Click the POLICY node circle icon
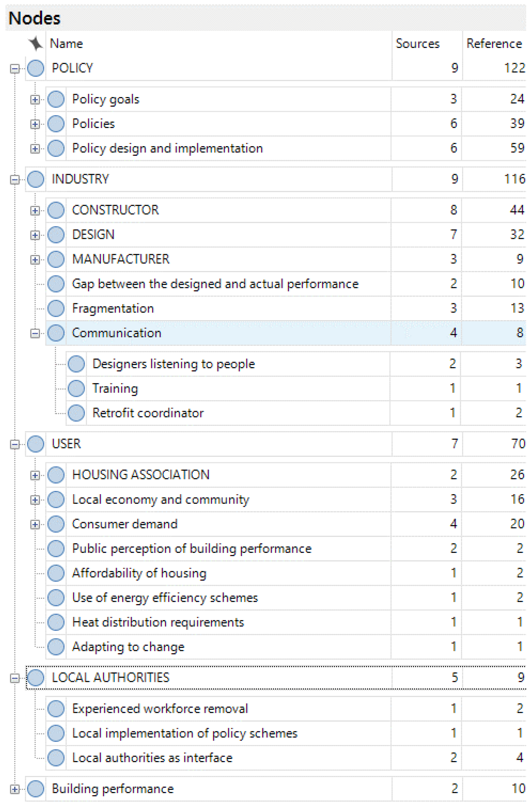 pyautogui.click(x=35, y=68)
